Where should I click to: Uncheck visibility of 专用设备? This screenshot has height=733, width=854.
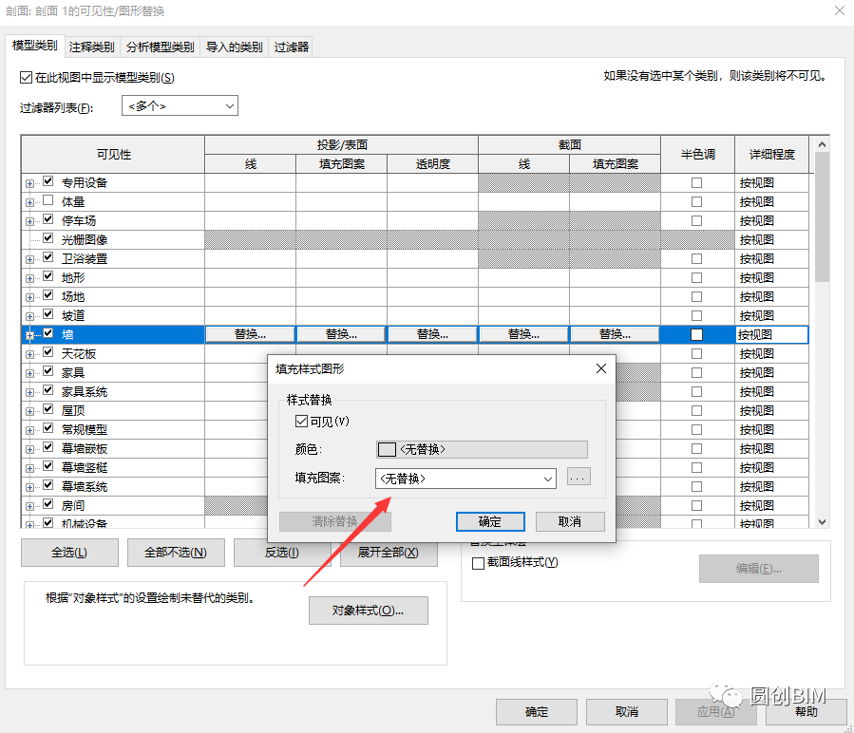click(47, 181)
